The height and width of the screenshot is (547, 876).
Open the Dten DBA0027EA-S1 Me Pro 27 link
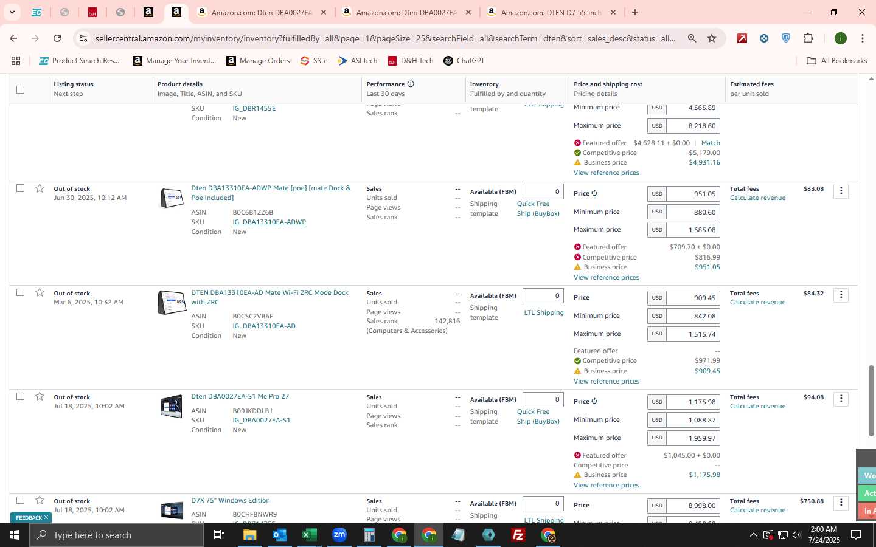pos(240,396)
